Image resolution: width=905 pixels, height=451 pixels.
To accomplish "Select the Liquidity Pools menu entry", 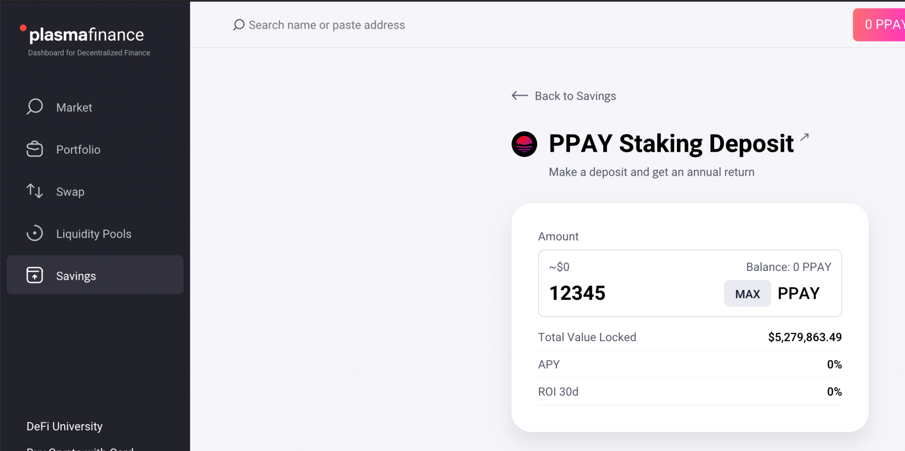I will (x=93, y=233).
